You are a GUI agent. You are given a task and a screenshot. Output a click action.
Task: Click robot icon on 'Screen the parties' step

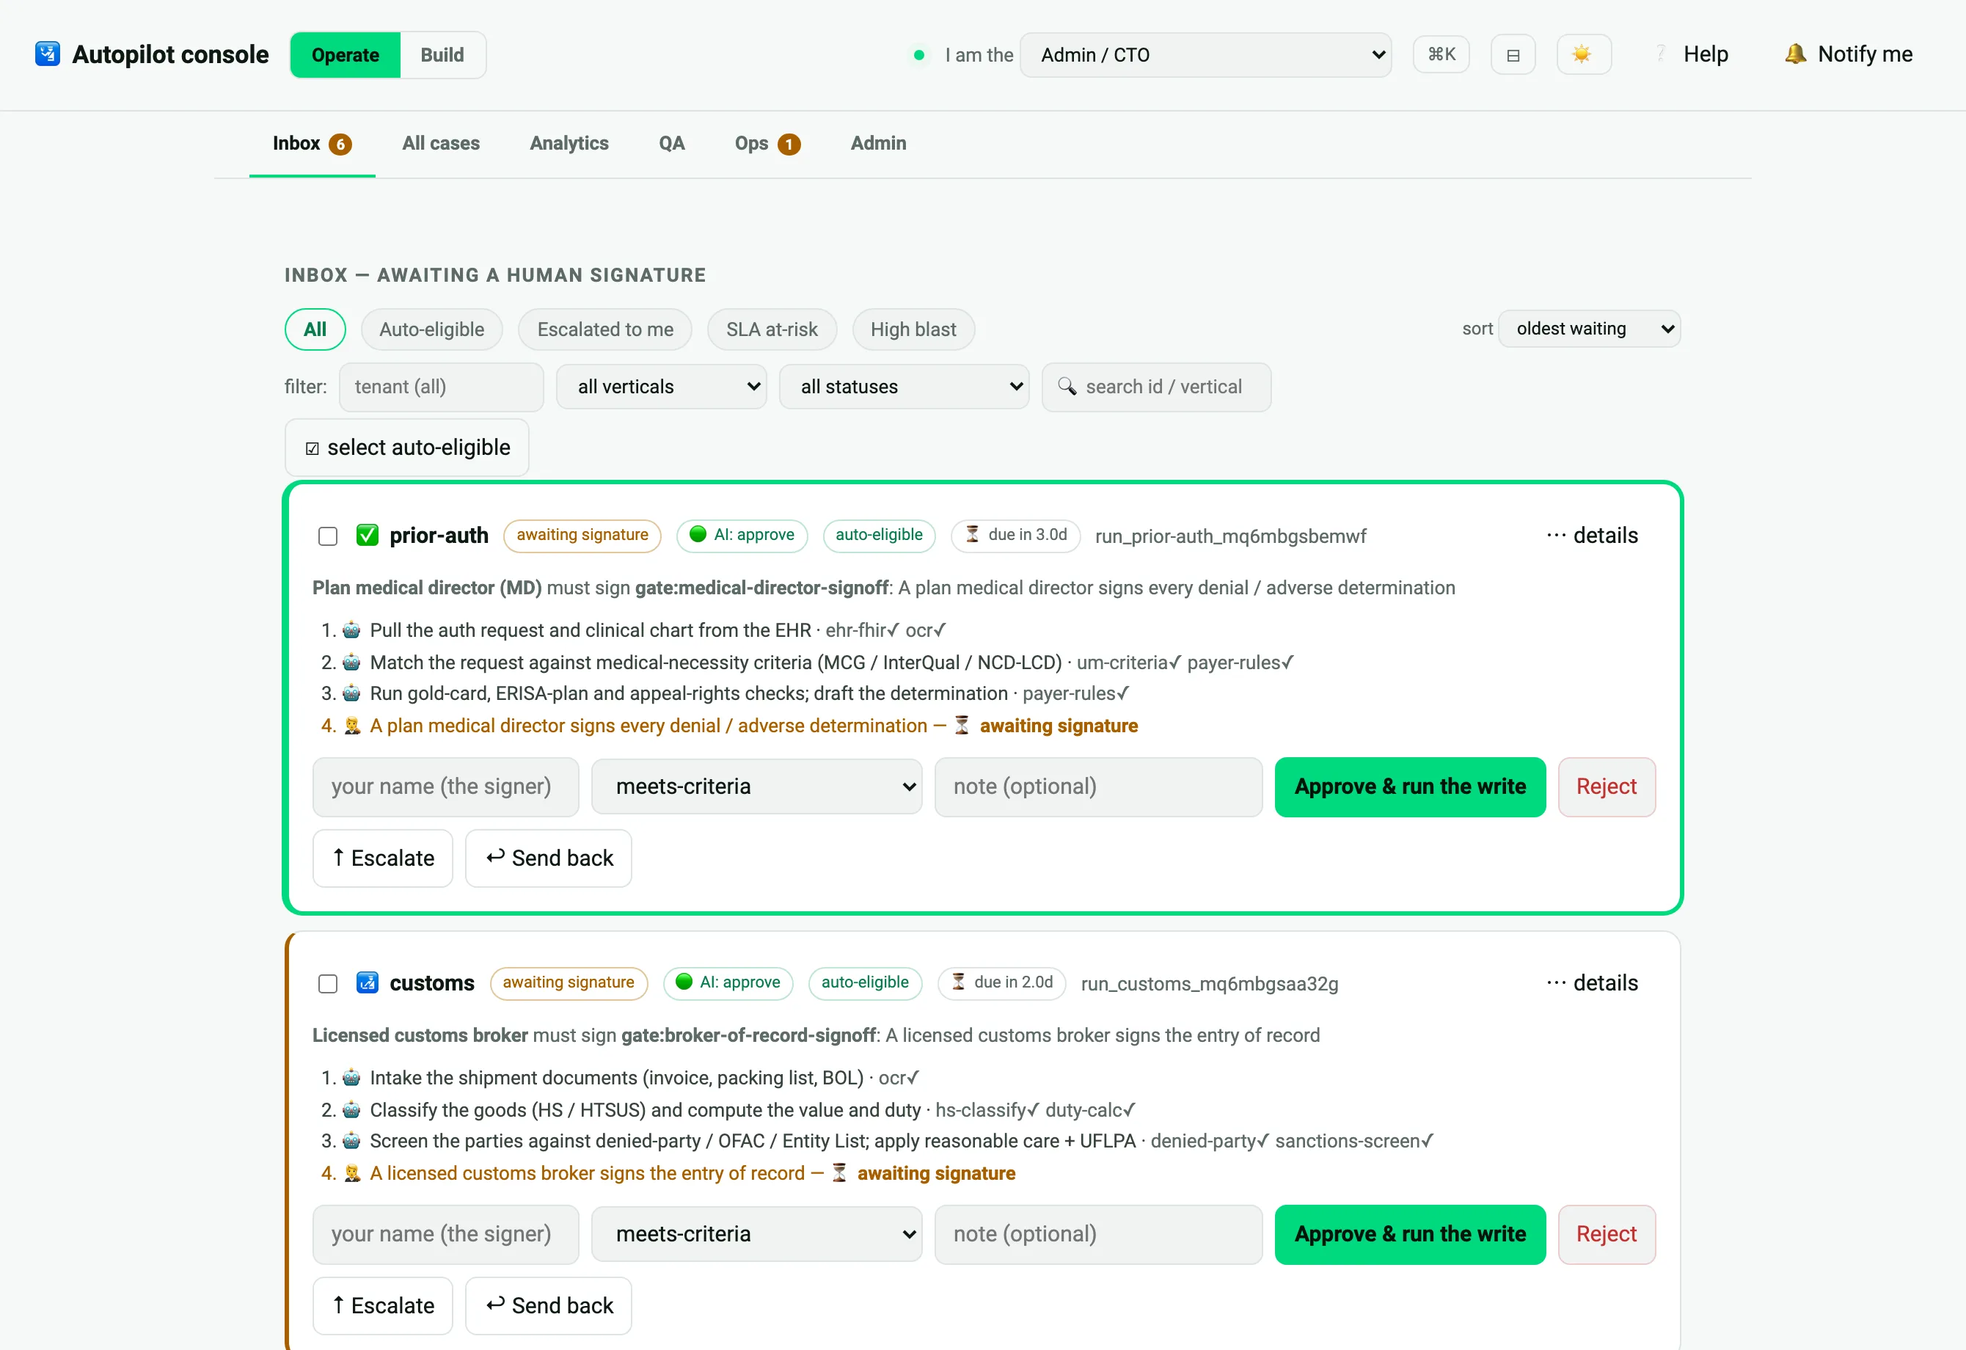point(351,1141)
